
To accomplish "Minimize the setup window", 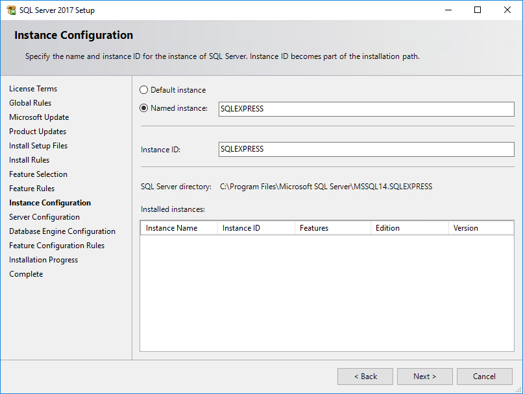I will coord(448,10).
